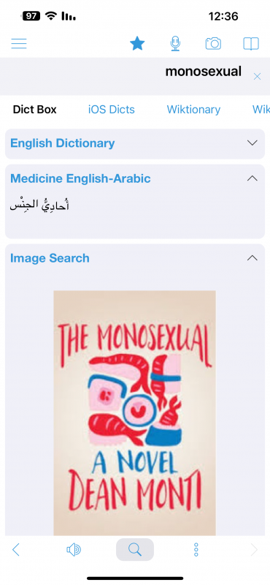This screenshot has height=585, width=270.
Task: Open camera translation icon
Action: (213, 44)
